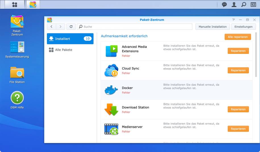The width and height of the screenshot is (260, 152).
Task: Open the DSM search magnifier icon
Action: (x=244, y=5)
